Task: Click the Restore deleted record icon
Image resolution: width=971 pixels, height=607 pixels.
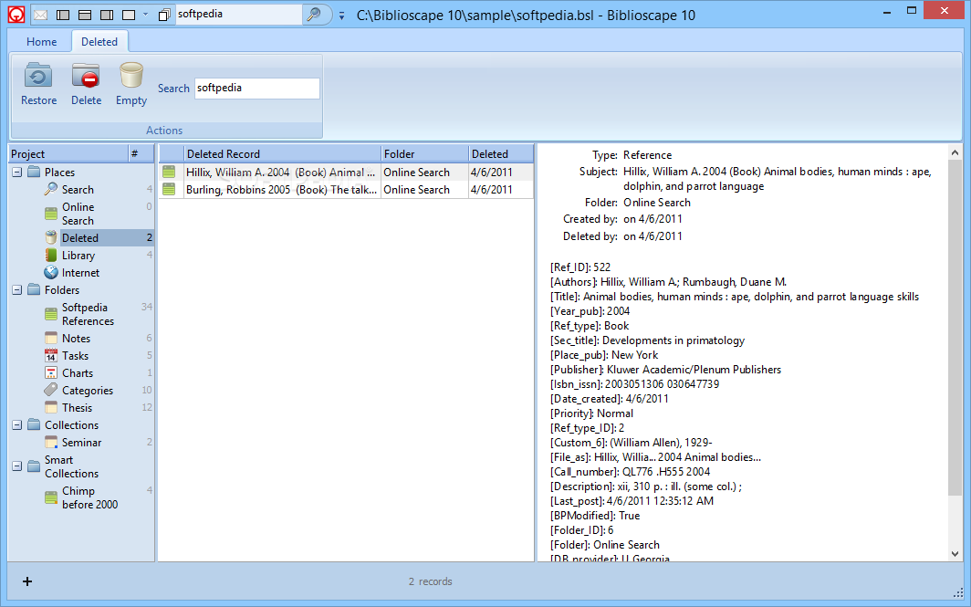Action: tap(38, 76)
